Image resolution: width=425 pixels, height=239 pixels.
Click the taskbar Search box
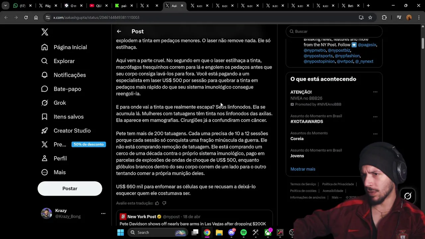click(158, 232)
